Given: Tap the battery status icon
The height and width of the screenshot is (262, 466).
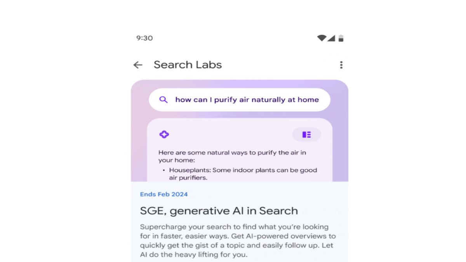Looking at the screenshot, I should 341,38.
